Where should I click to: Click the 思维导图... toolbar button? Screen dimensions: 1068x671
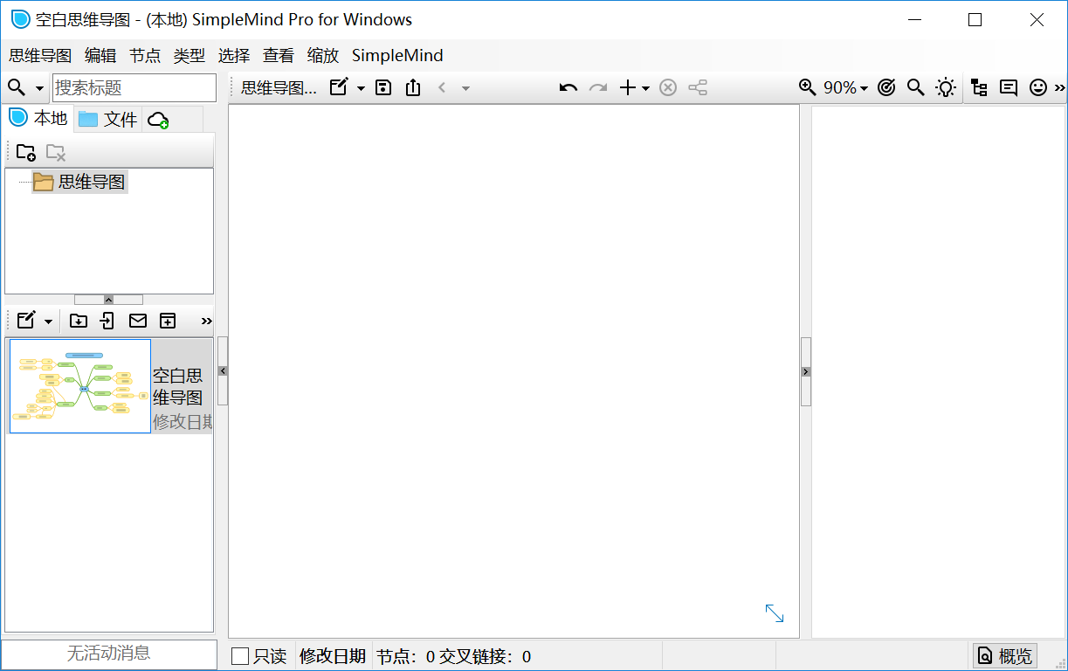tap(279, 87)
